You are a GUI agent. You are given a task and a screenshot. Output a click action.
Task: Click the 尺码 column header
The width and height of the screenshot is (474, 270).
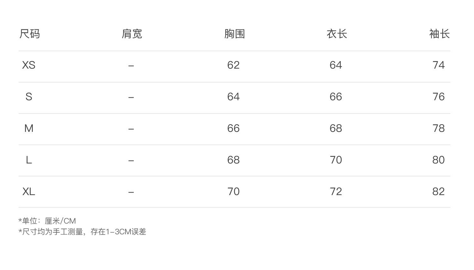tap(30, 34)
